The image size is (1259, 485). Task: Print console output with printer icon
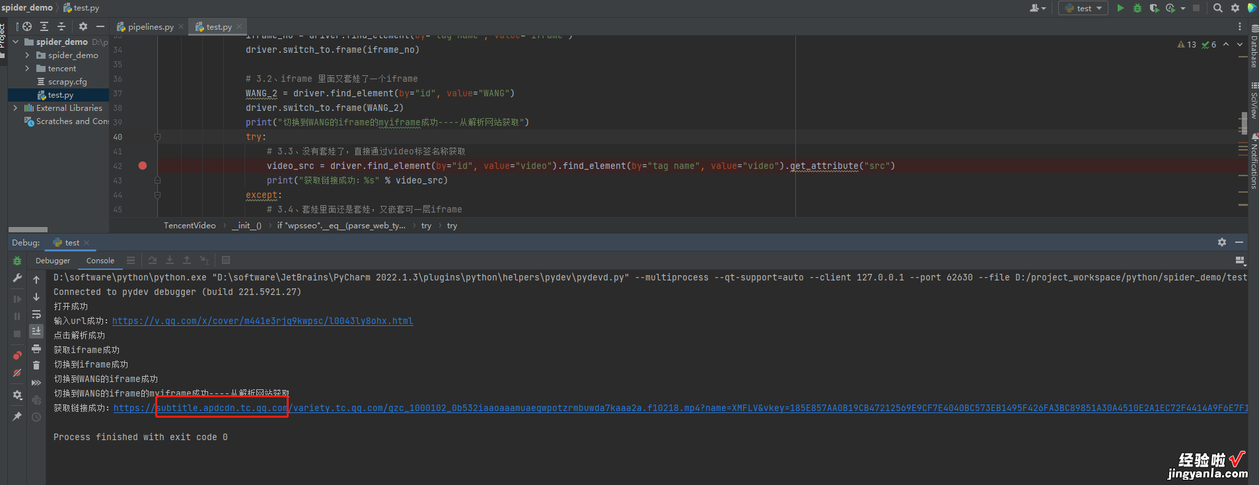tap(36, 348)
